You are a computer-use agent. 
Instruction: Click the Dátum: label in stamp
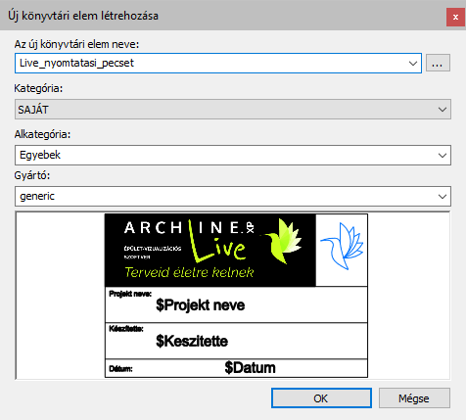(x=120, y=369)
